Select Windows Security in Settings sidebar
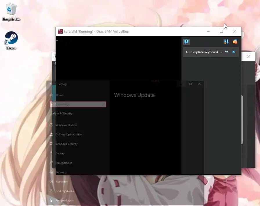This screenshot has width=260, height=206. tap(66, 144)
